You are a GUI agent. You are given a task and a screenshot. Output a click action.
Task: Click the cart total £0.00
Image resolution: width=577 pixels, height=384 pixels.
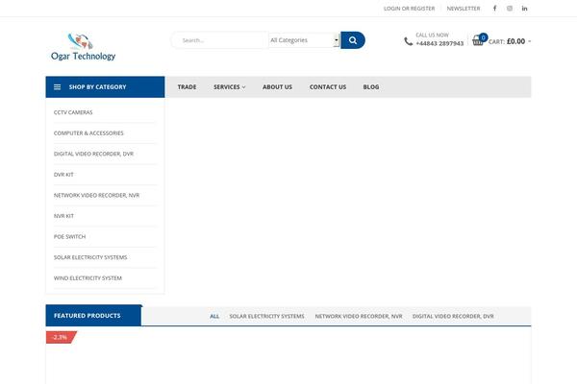515,41
